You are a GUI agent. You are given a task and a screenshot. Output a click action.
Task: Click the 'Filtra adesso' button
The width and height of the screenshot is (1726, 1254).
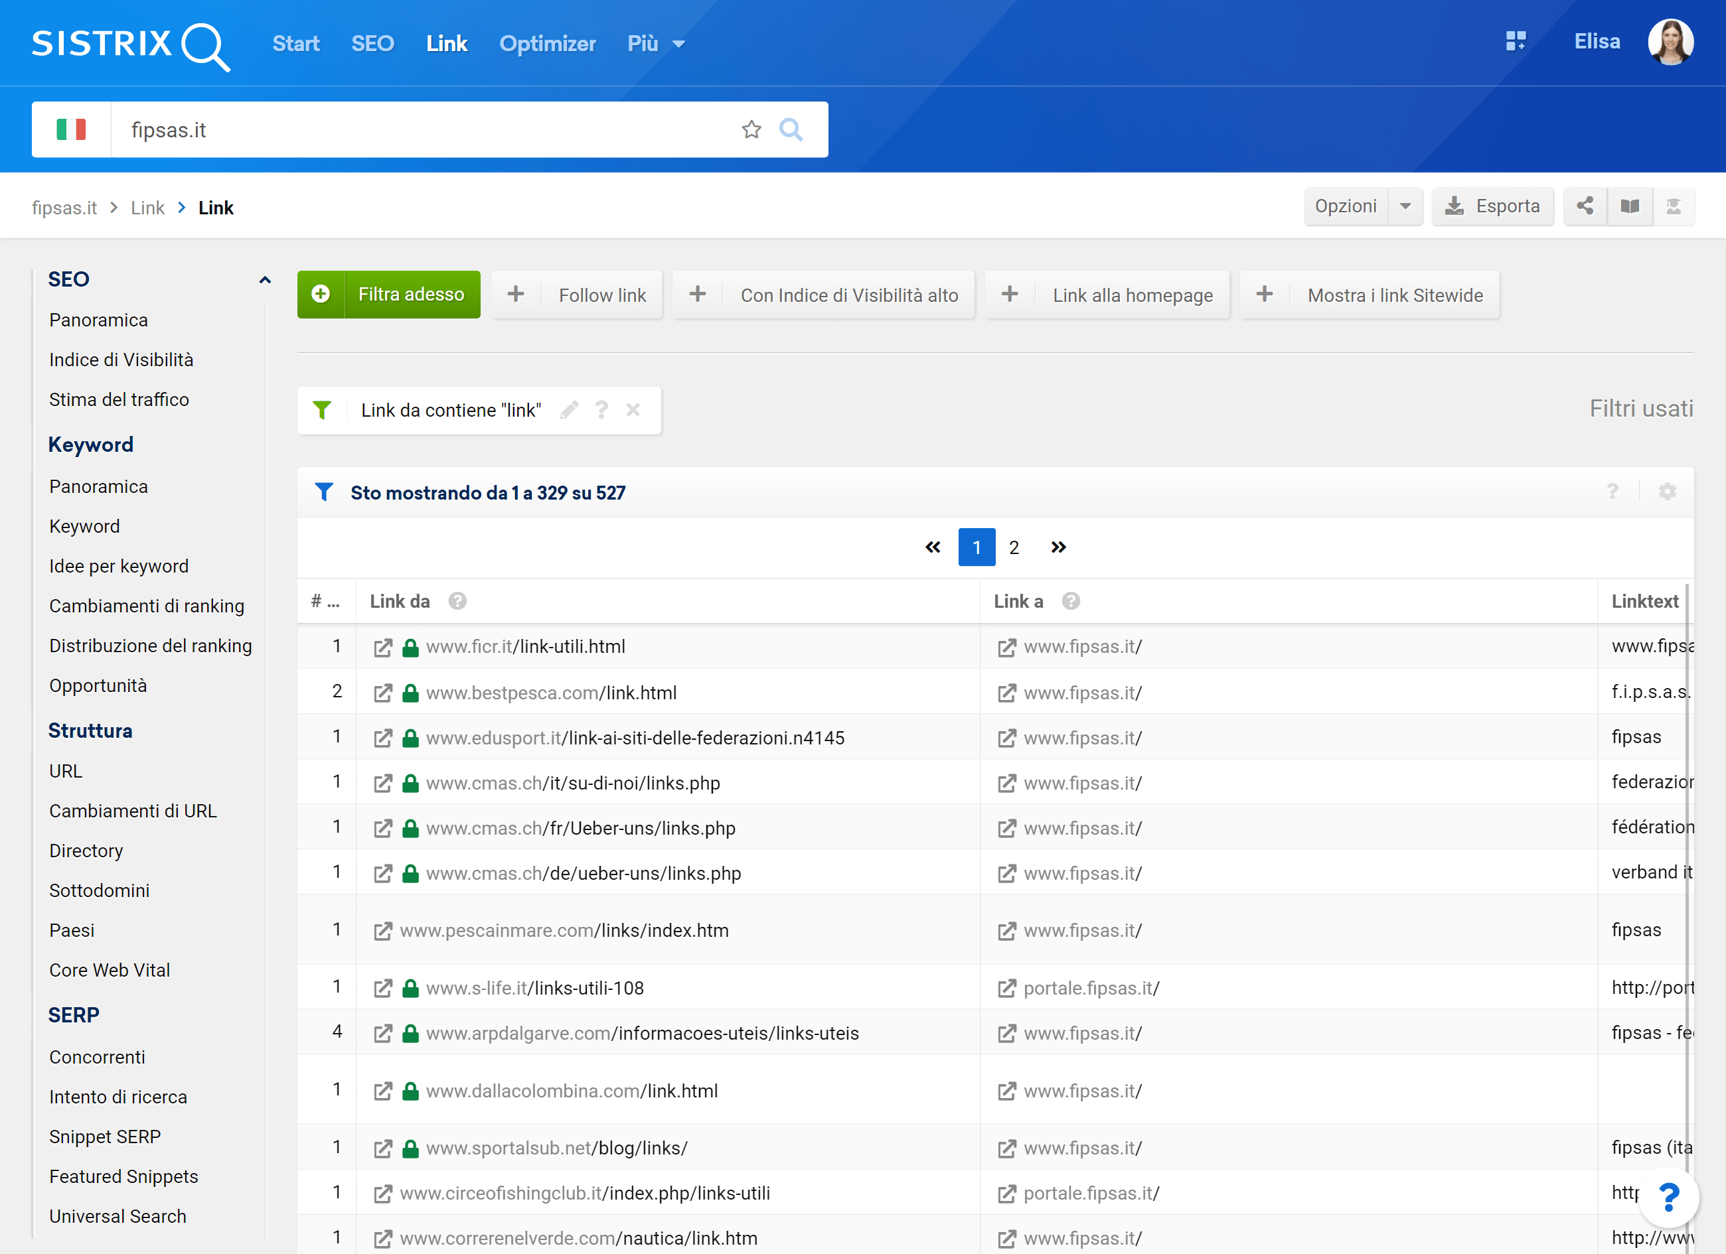coord(389,295)
